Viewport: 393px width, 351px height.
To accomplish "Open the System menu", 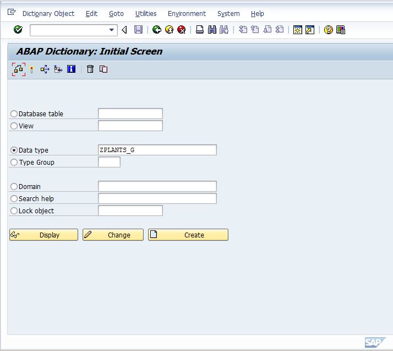I will pyautogui.click(x=228, y=14).
